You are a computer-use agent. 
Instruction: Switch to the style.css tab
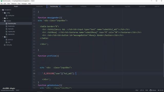point(157,6)
